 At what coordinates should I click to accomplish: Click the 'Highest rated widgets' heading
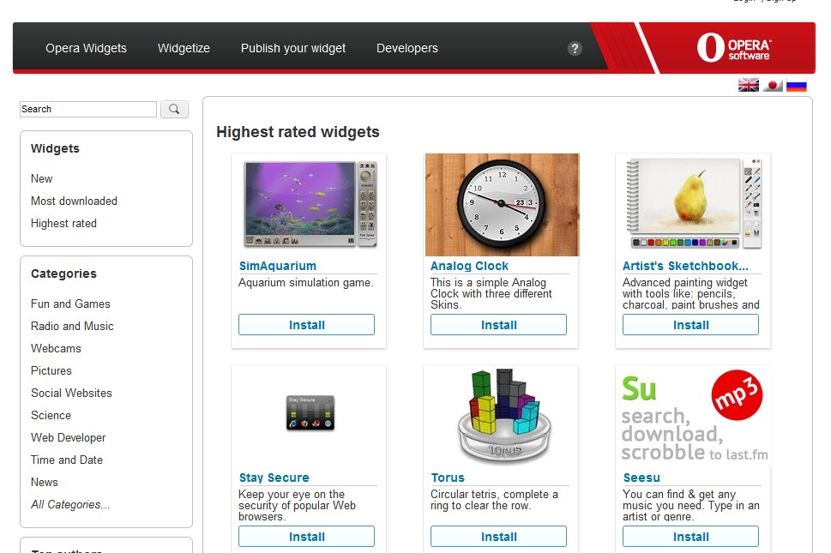(x=298, y=132)
